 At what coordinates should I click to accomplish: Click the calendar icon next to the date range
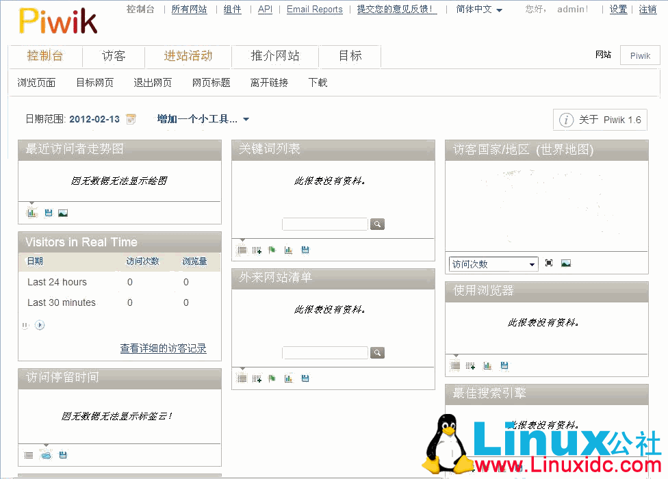[131, 119]
